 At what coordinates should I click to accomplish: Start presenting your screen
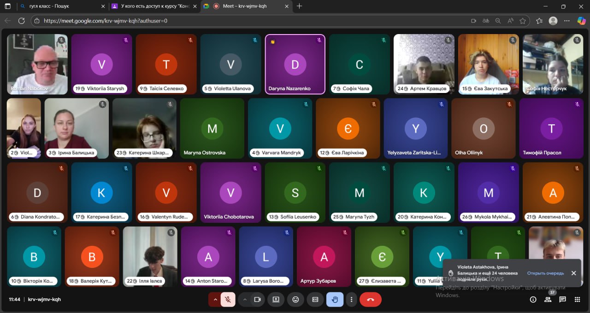pos(276,299)
